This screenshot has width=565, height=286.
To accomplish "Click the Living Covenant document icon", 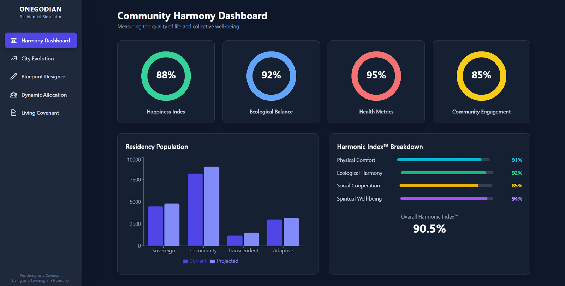I will click(x=13, y=113).
